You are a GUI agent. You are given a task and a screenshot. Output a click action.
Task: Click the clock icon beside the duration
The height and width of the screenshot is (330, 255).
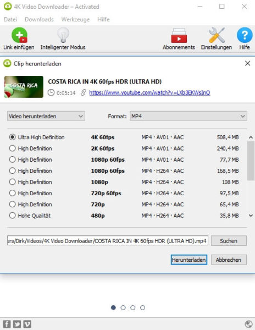(x=51, y=92)
